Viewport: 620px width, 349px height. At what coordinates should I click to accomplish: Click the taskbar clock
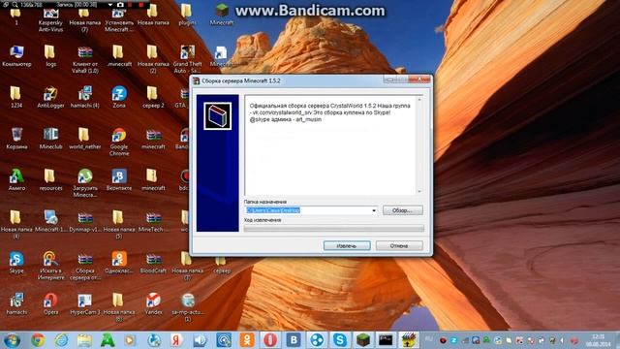tap(599, 340)
